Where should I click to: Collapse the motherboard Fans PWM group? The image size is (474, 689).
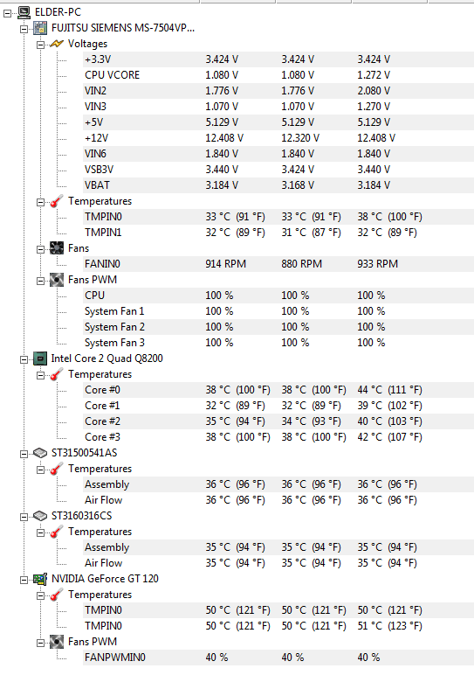(x=40, y=281)
